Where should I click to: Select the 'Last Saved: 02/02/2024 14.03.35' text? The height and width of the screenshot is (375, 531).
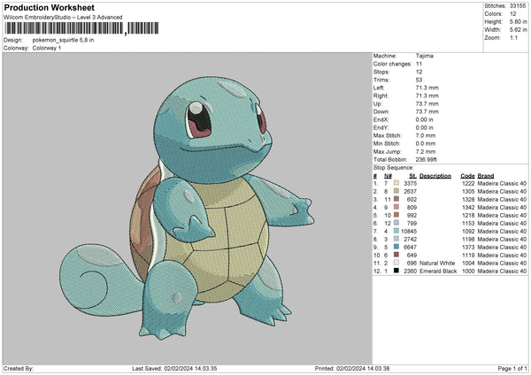174,368
